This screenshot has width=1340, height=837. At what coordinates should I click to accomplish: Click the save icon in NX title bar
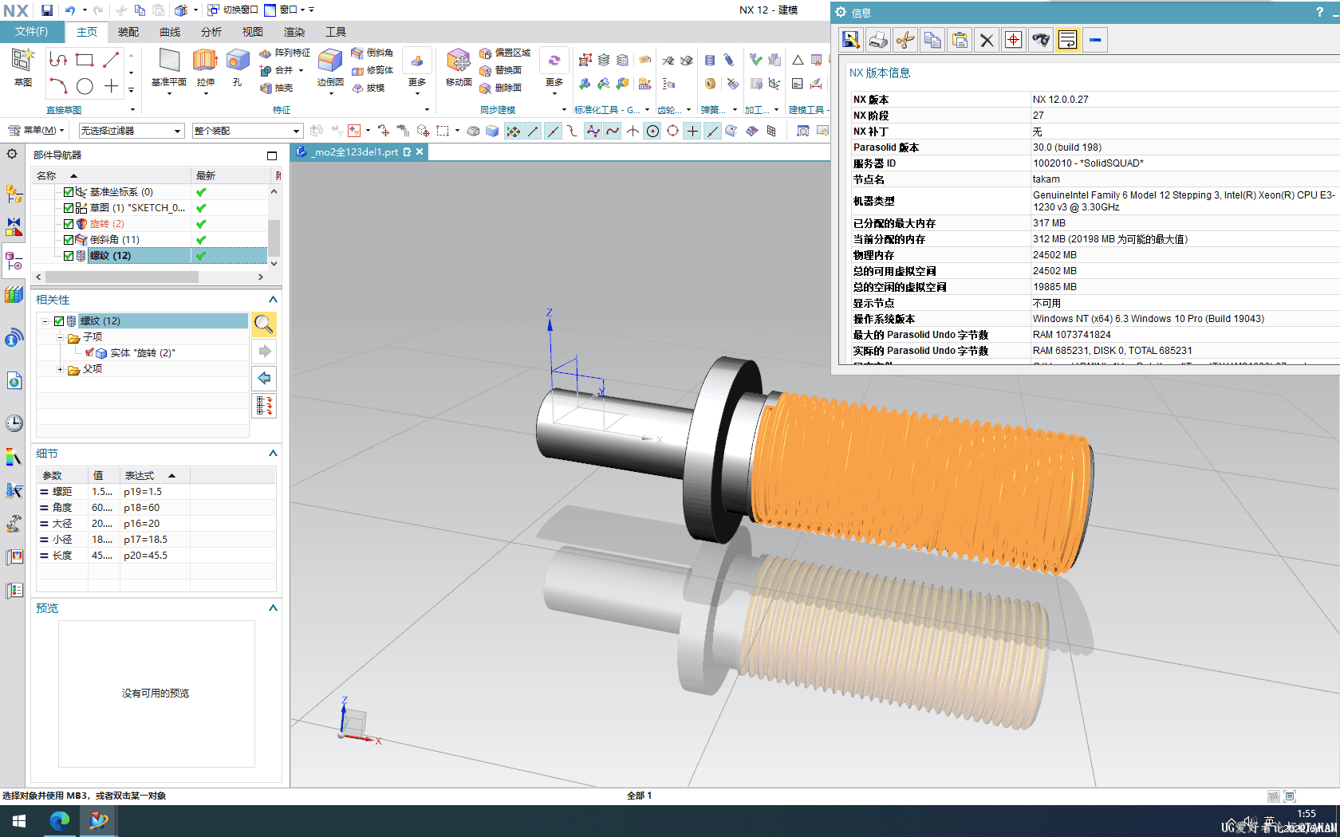[x=47, y=10]
